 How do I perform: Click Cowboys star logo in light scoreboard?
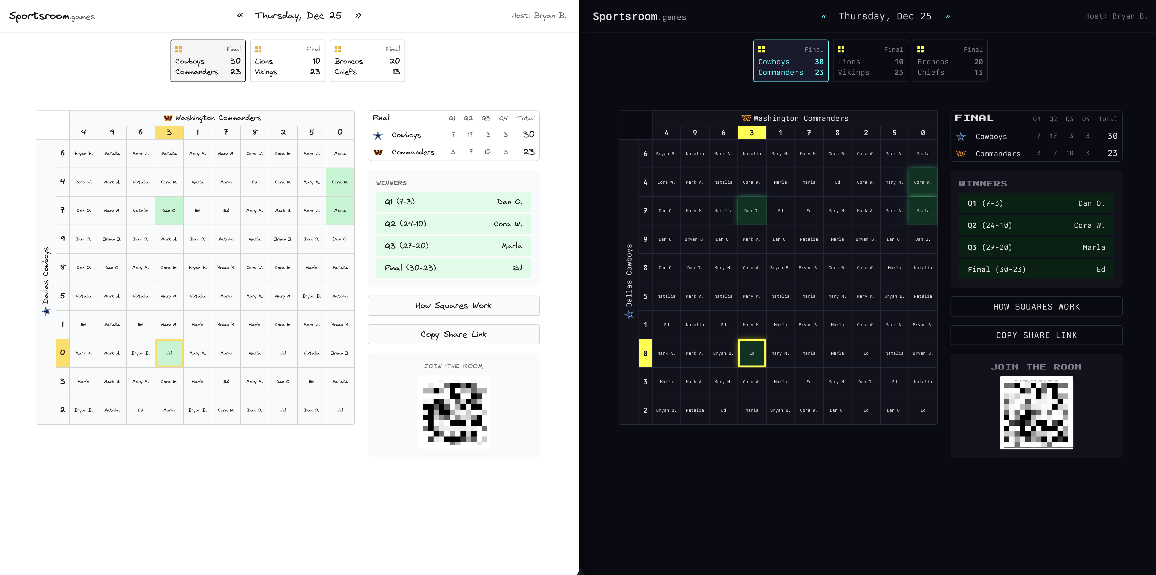pos(378,135)
